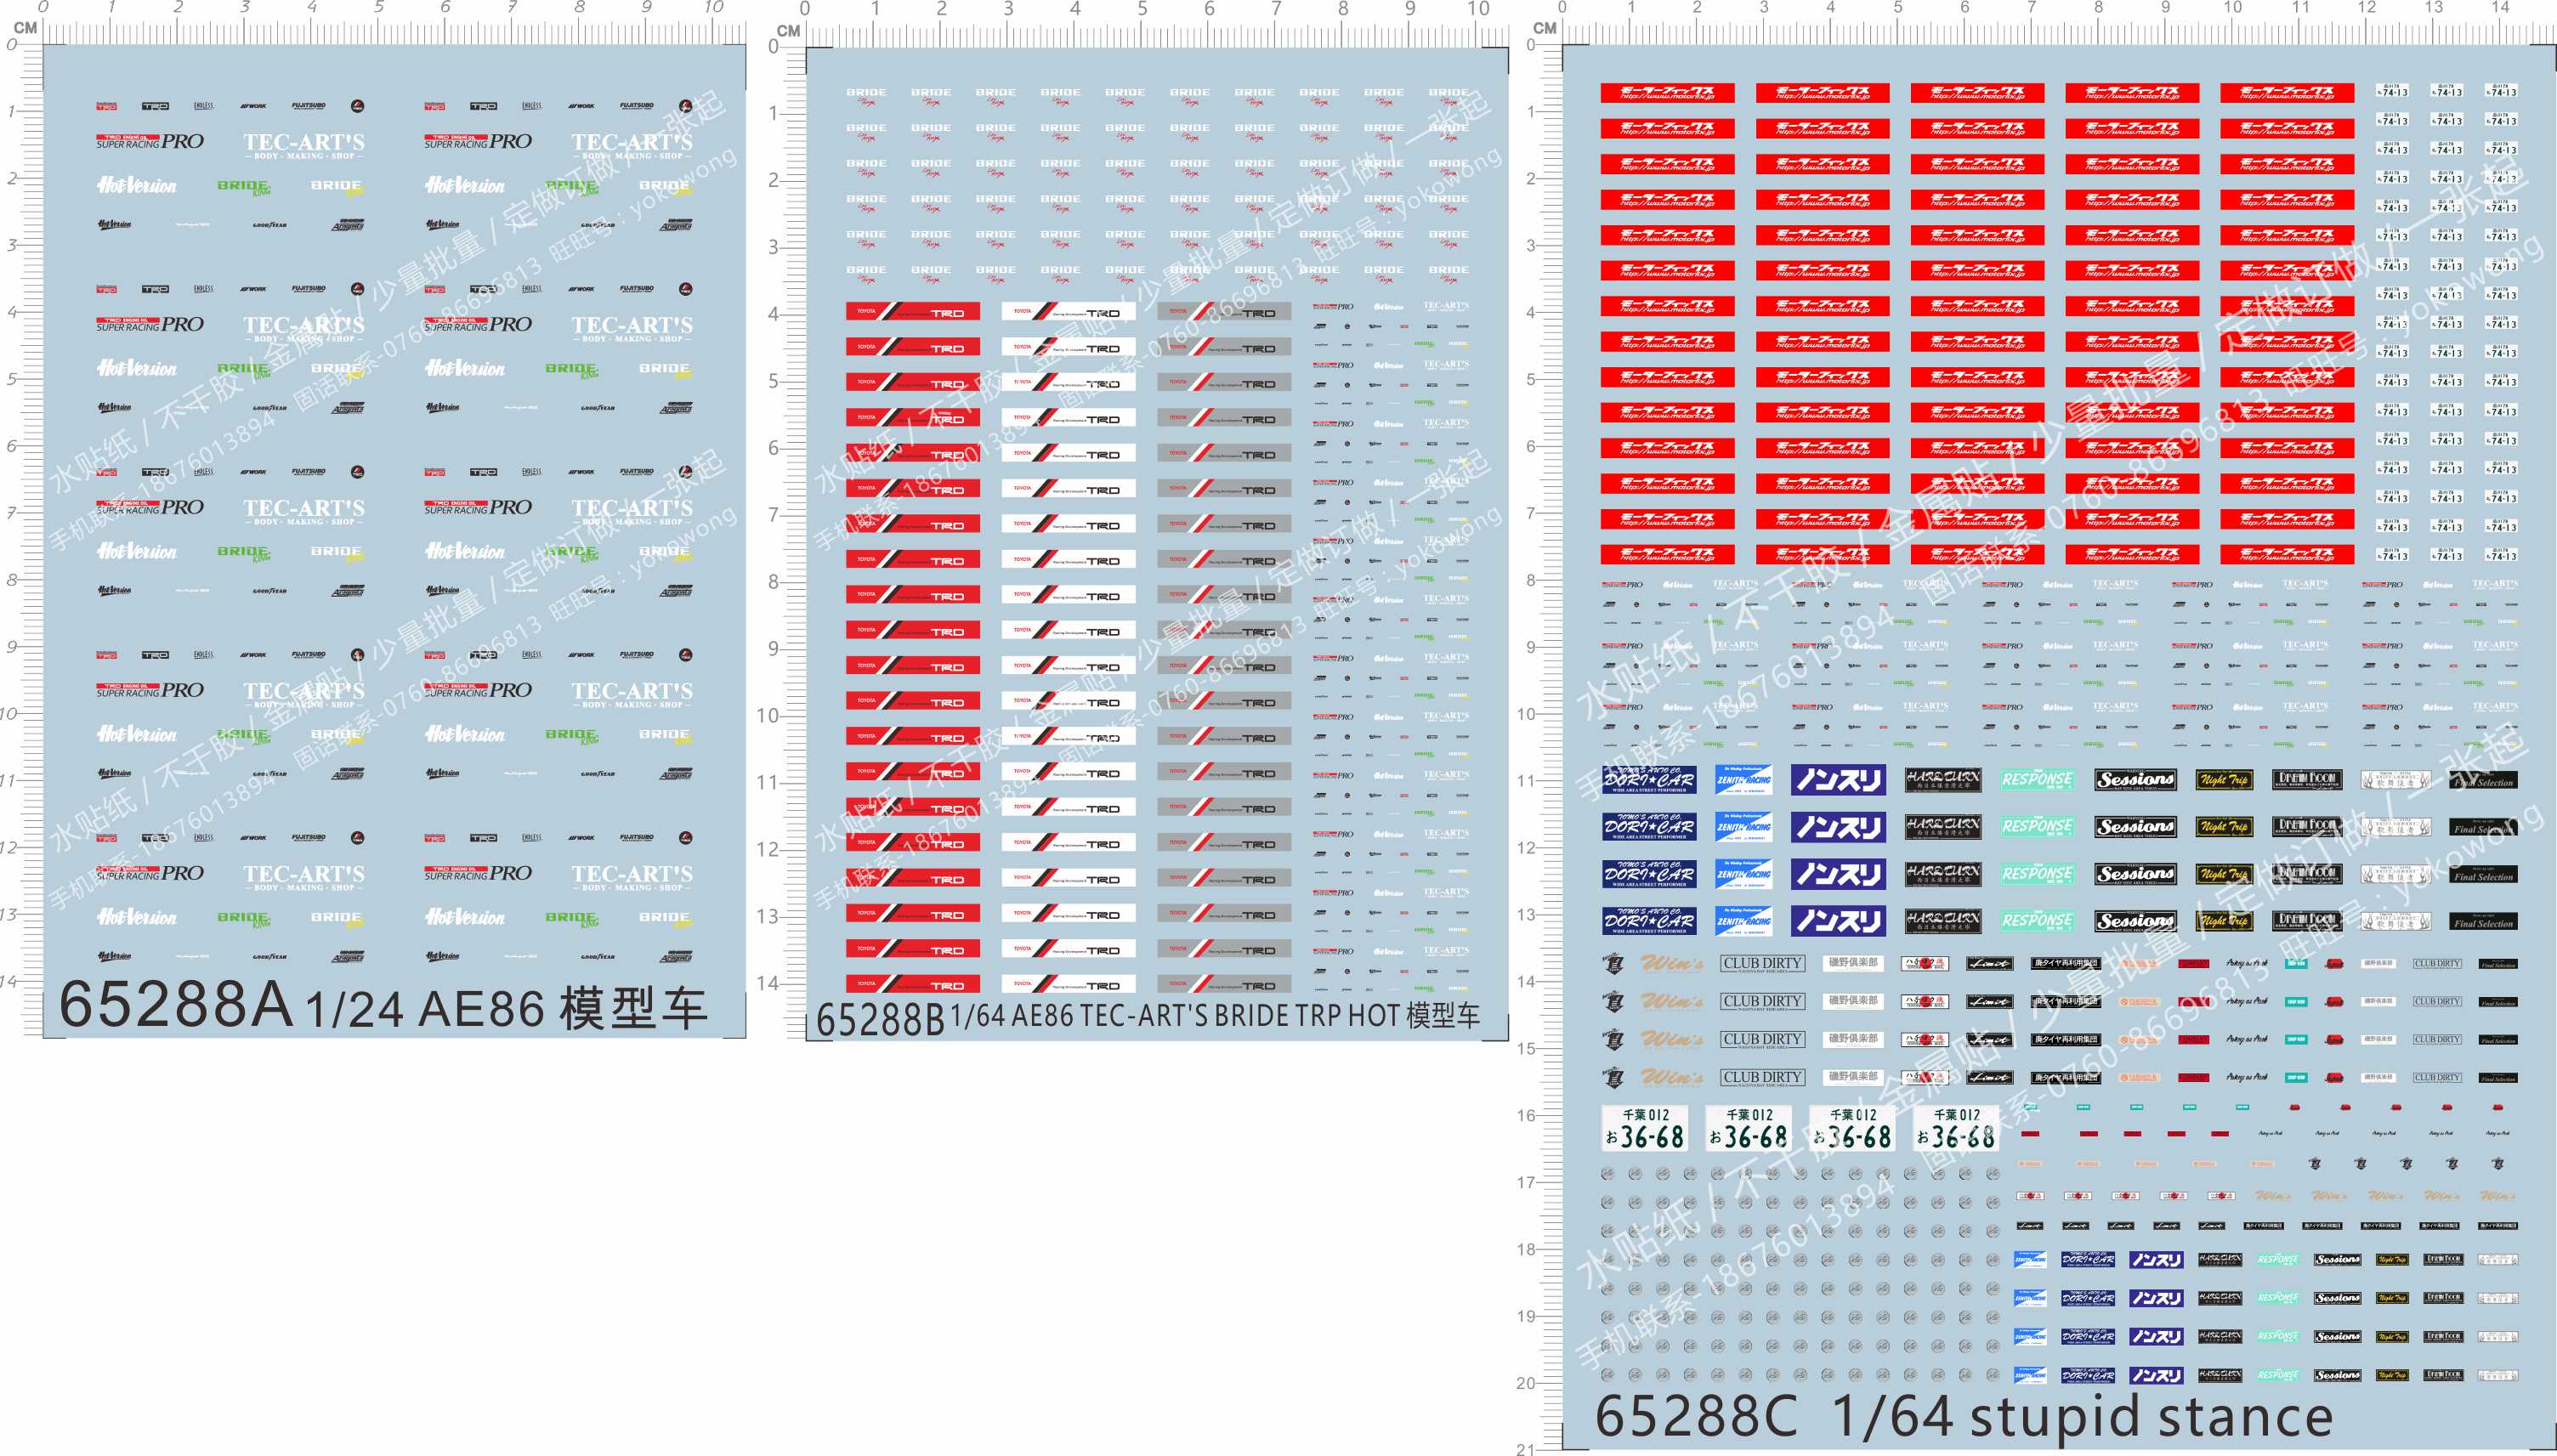Select the topmost large HARD TURN decal
This screenshot has width=2557, height=1456.
pos(1942,779)
